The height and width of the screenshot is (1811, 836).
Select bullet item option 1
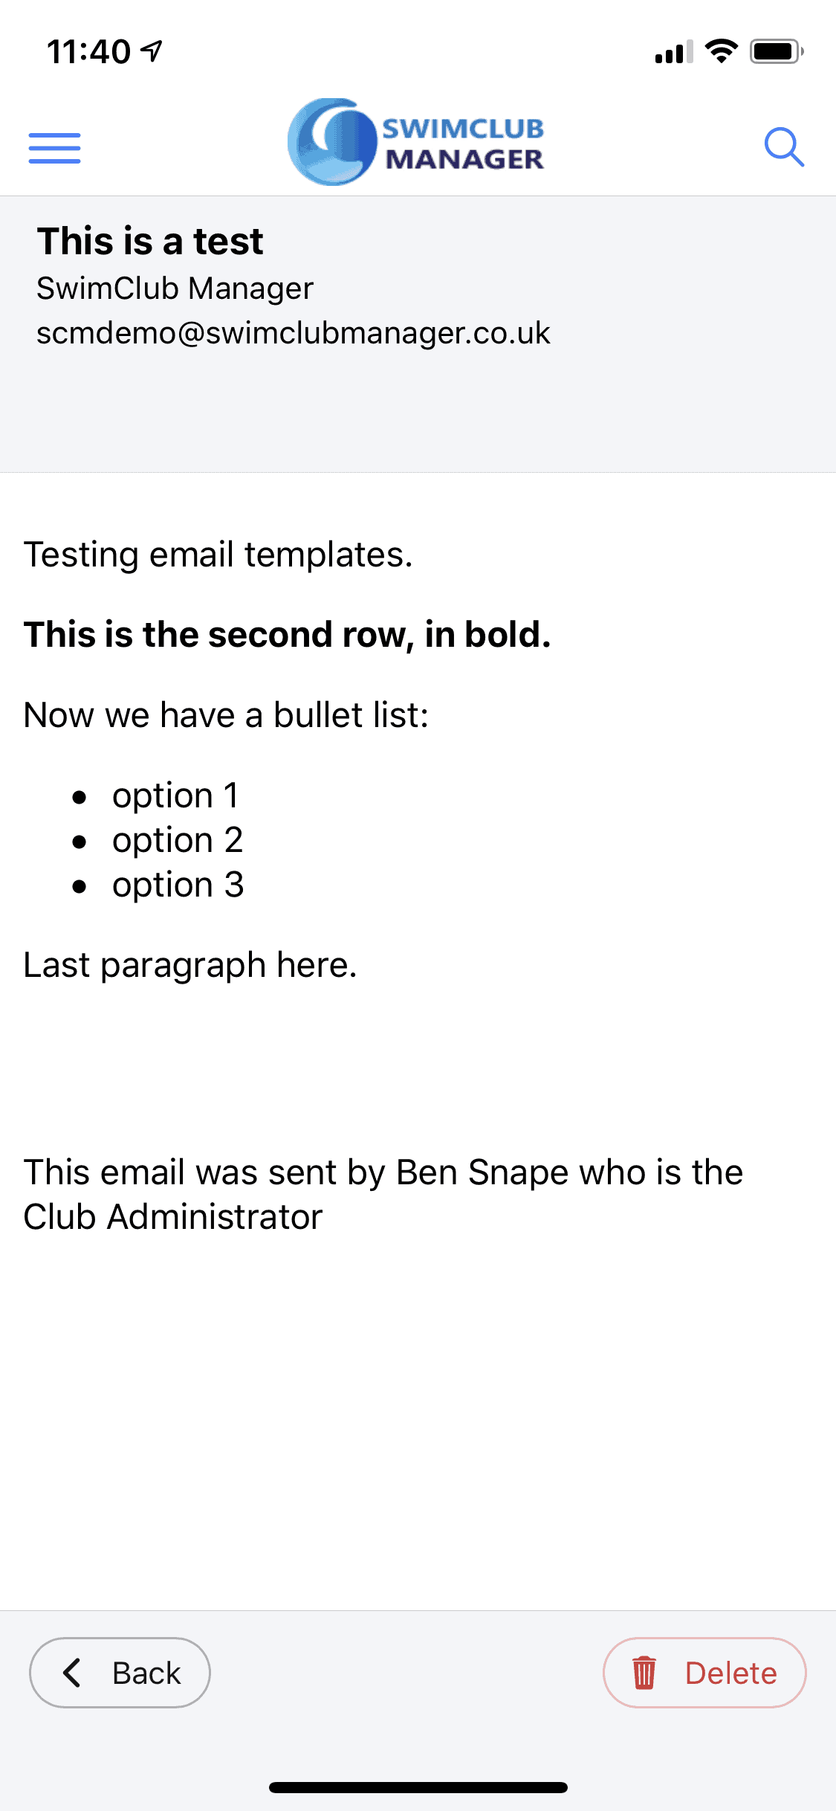175,795
